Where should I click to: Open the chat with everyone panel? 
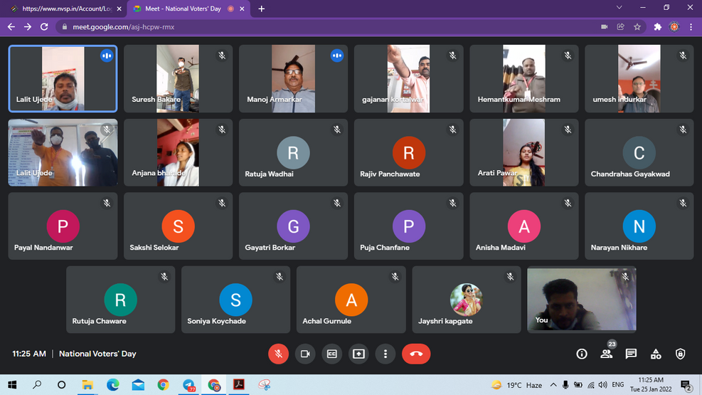pyautogui.click(x=631, y=354)
